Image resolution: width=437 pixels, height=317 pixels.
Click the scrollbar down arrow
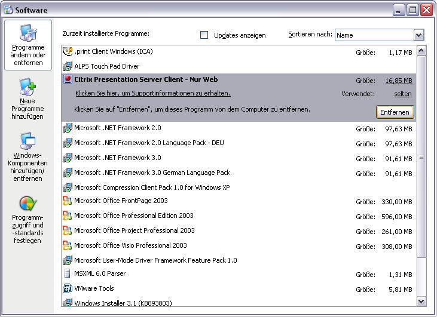(421, 301)
